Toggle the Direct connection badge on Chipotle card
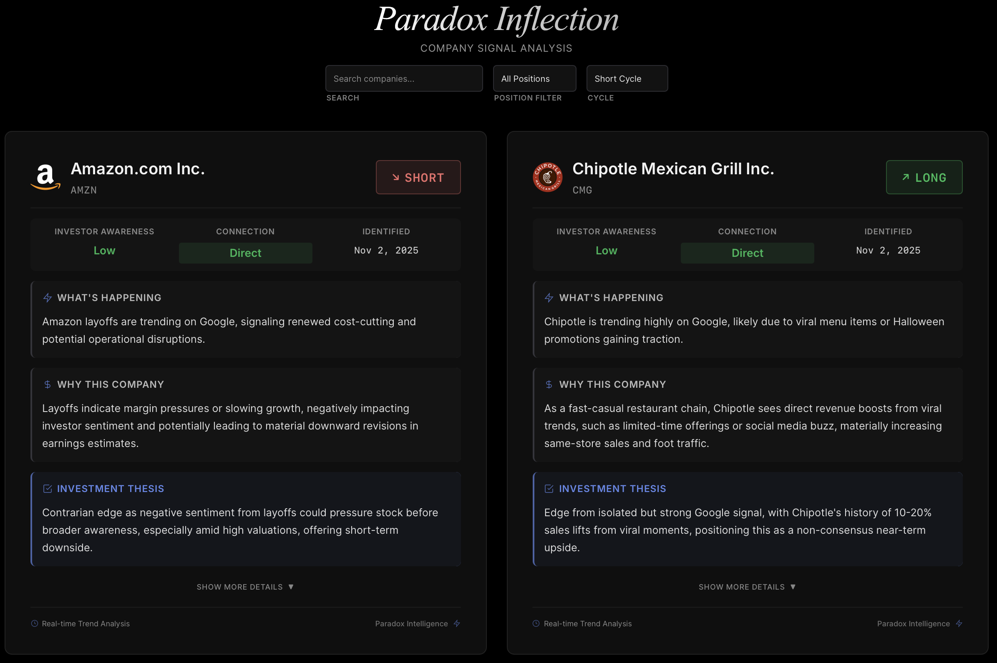 point(747,252)
